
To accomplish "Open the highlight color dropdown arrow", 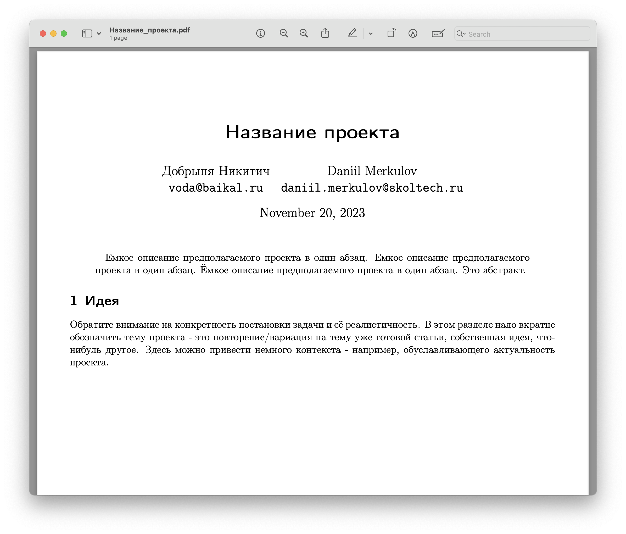I will (371, 34).
